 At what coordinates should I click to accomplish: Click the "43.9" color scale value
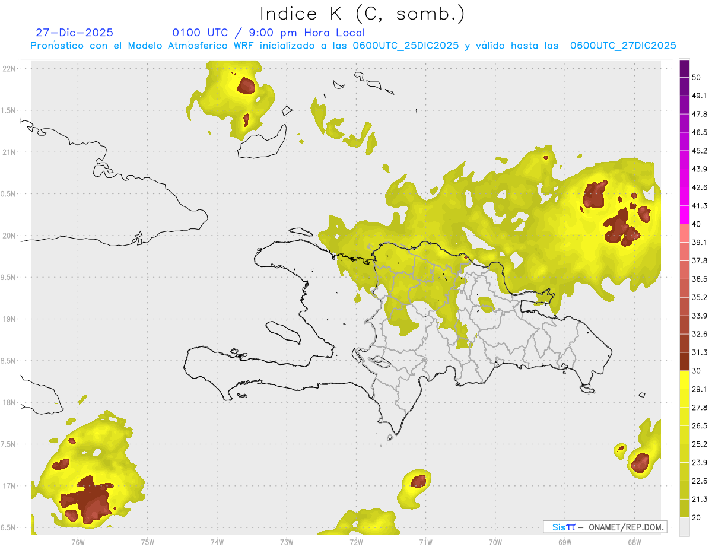coord(700,169)
